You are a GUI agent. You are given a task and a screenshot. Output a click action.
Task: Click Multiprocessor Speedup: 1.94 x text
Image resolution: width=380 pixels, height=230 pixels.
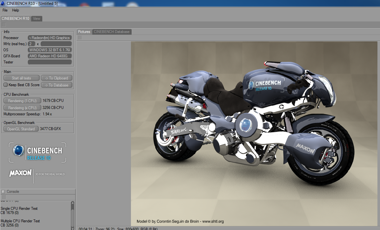point(28,114)
